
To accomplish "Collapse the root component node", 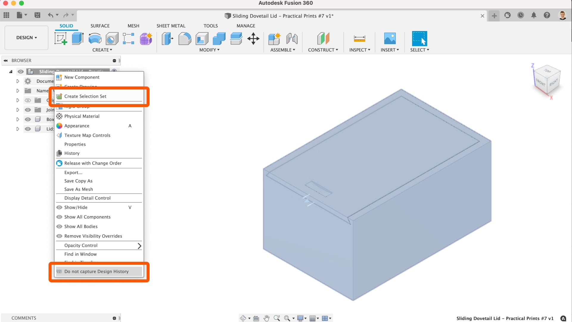I will pyautogui.click(x=11, y=72).
